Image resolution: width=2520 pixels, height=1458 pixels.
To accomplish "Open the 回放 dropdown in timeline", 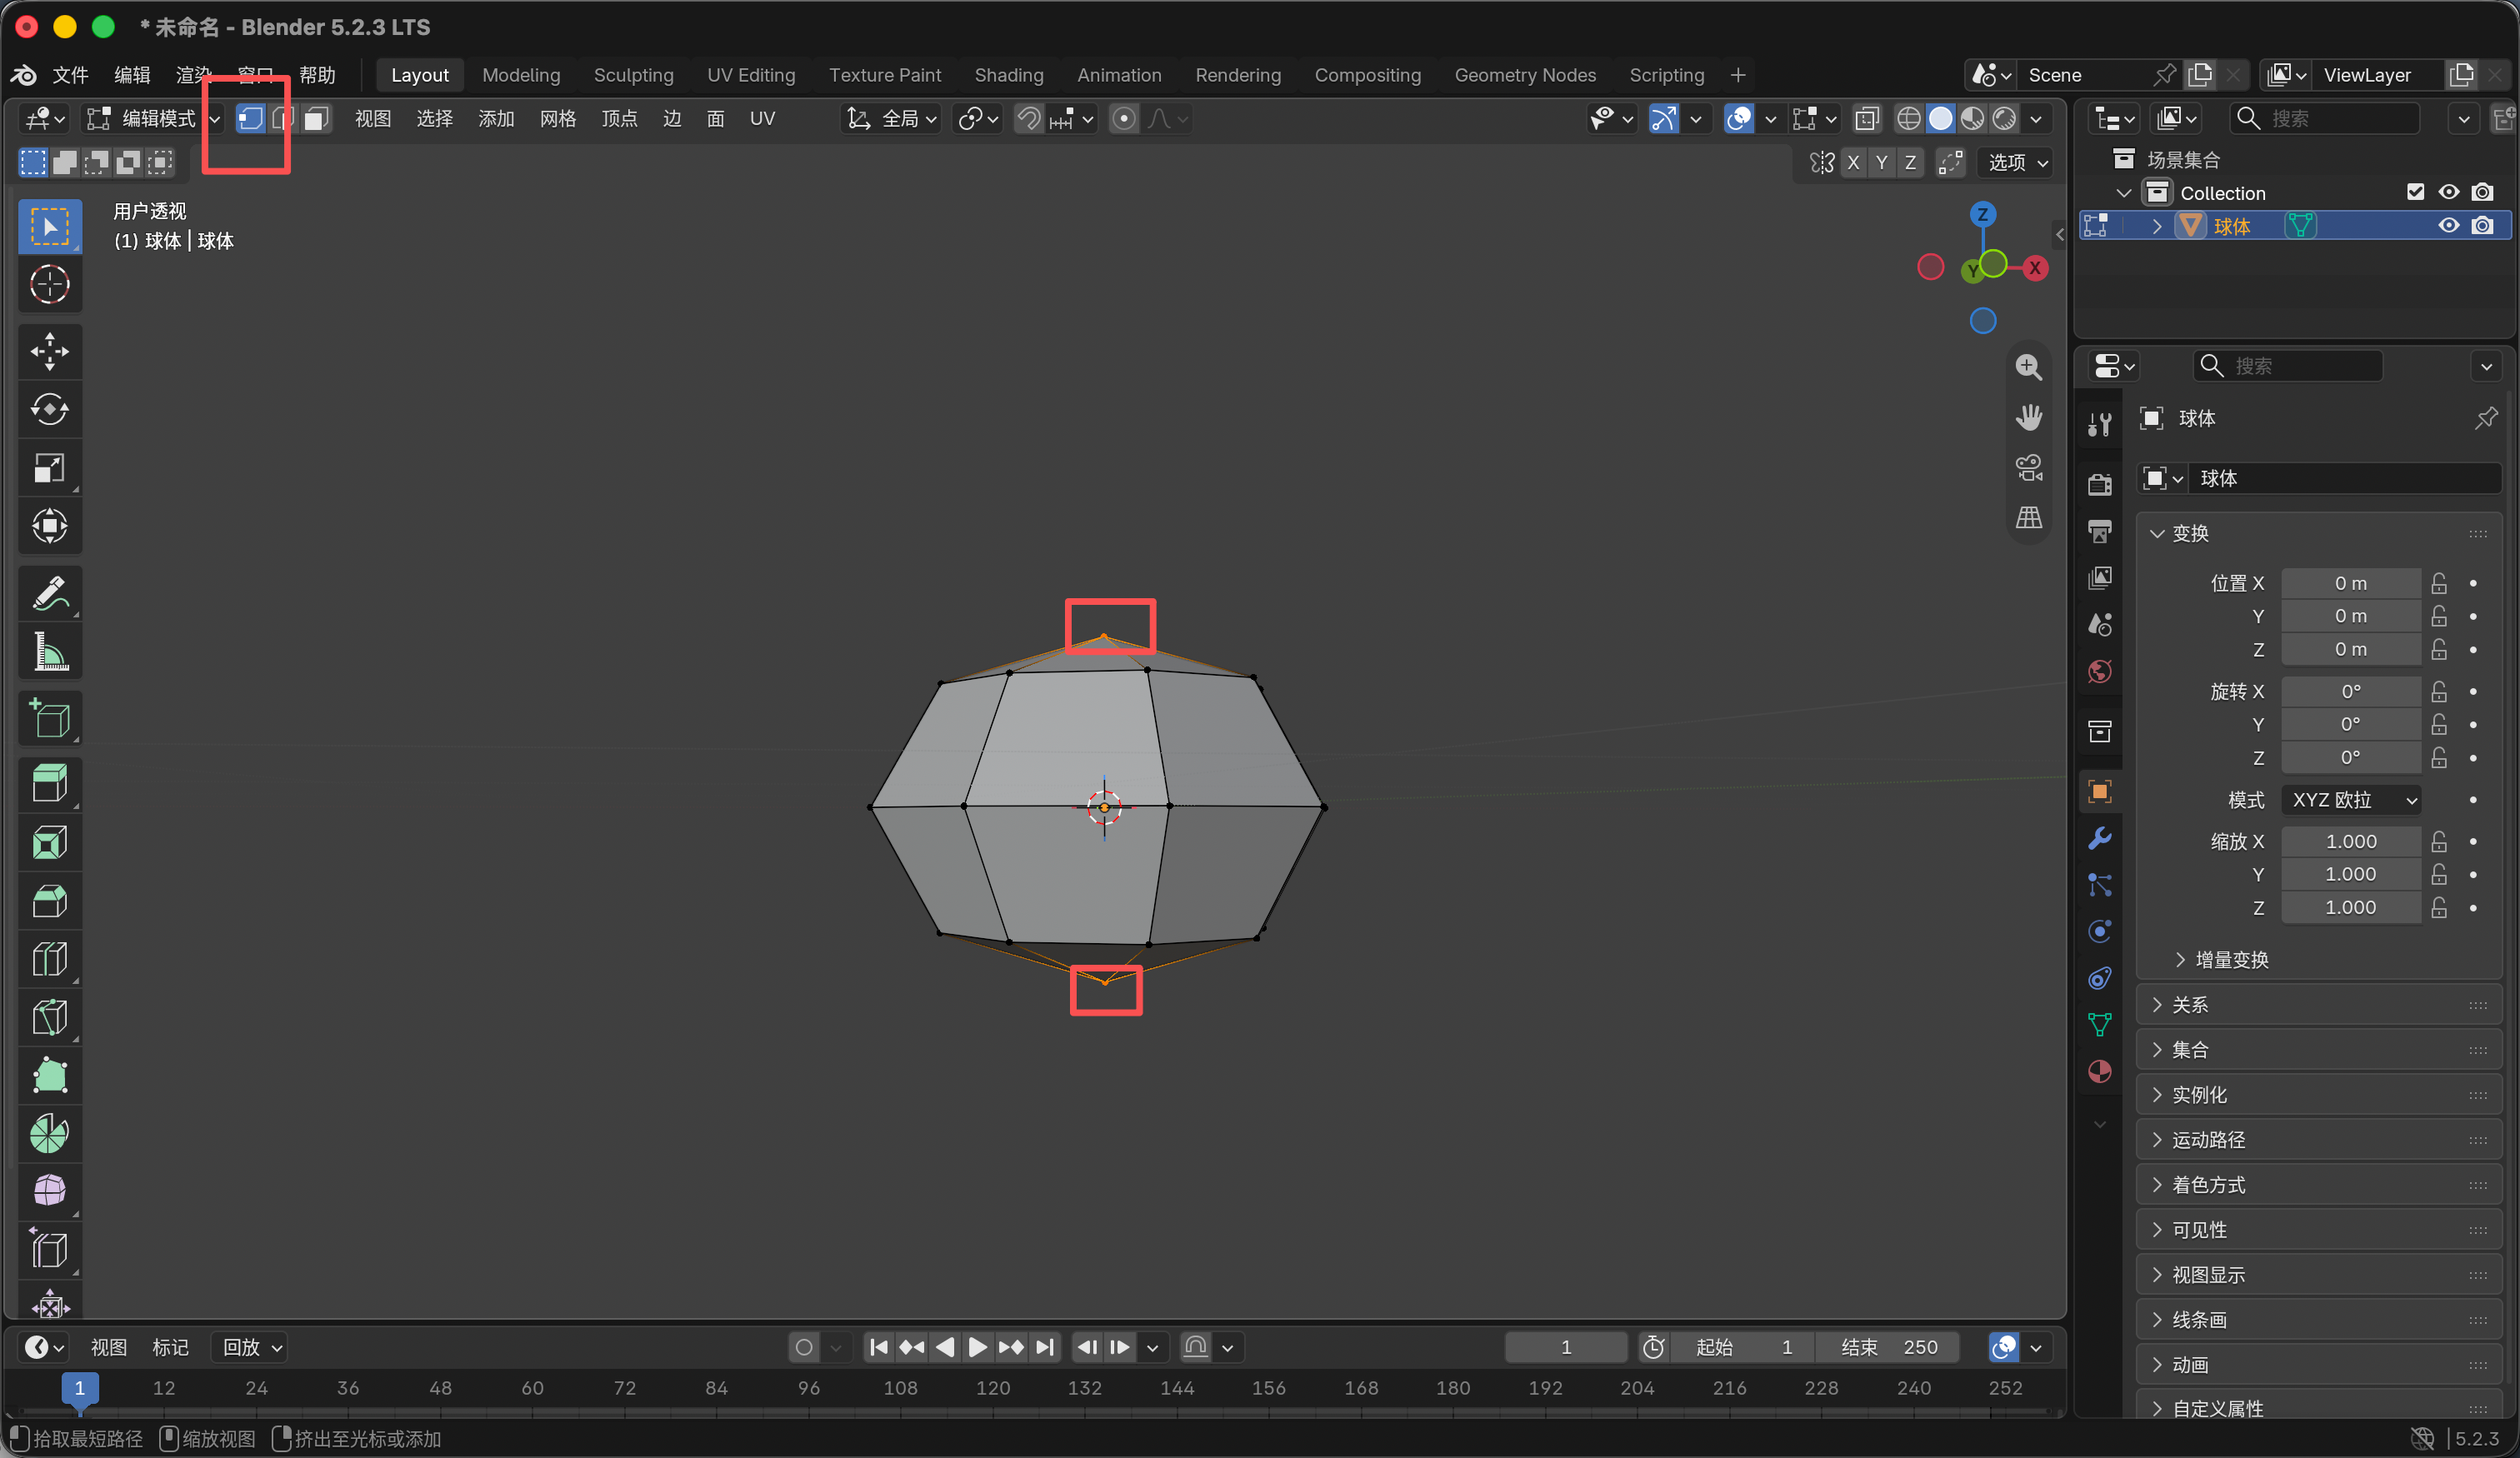I will click(251, 1347).
